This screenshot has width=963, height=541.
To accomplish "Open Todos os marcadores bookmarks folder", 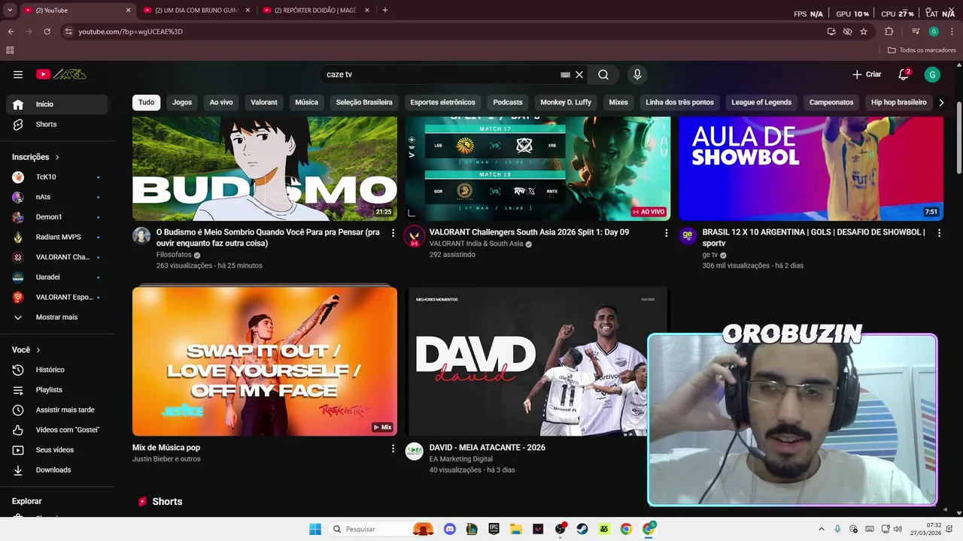I will [x=922, y=50].
